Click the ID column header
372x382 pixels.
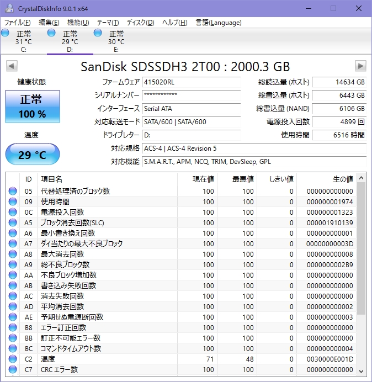(x=28, y=179)
